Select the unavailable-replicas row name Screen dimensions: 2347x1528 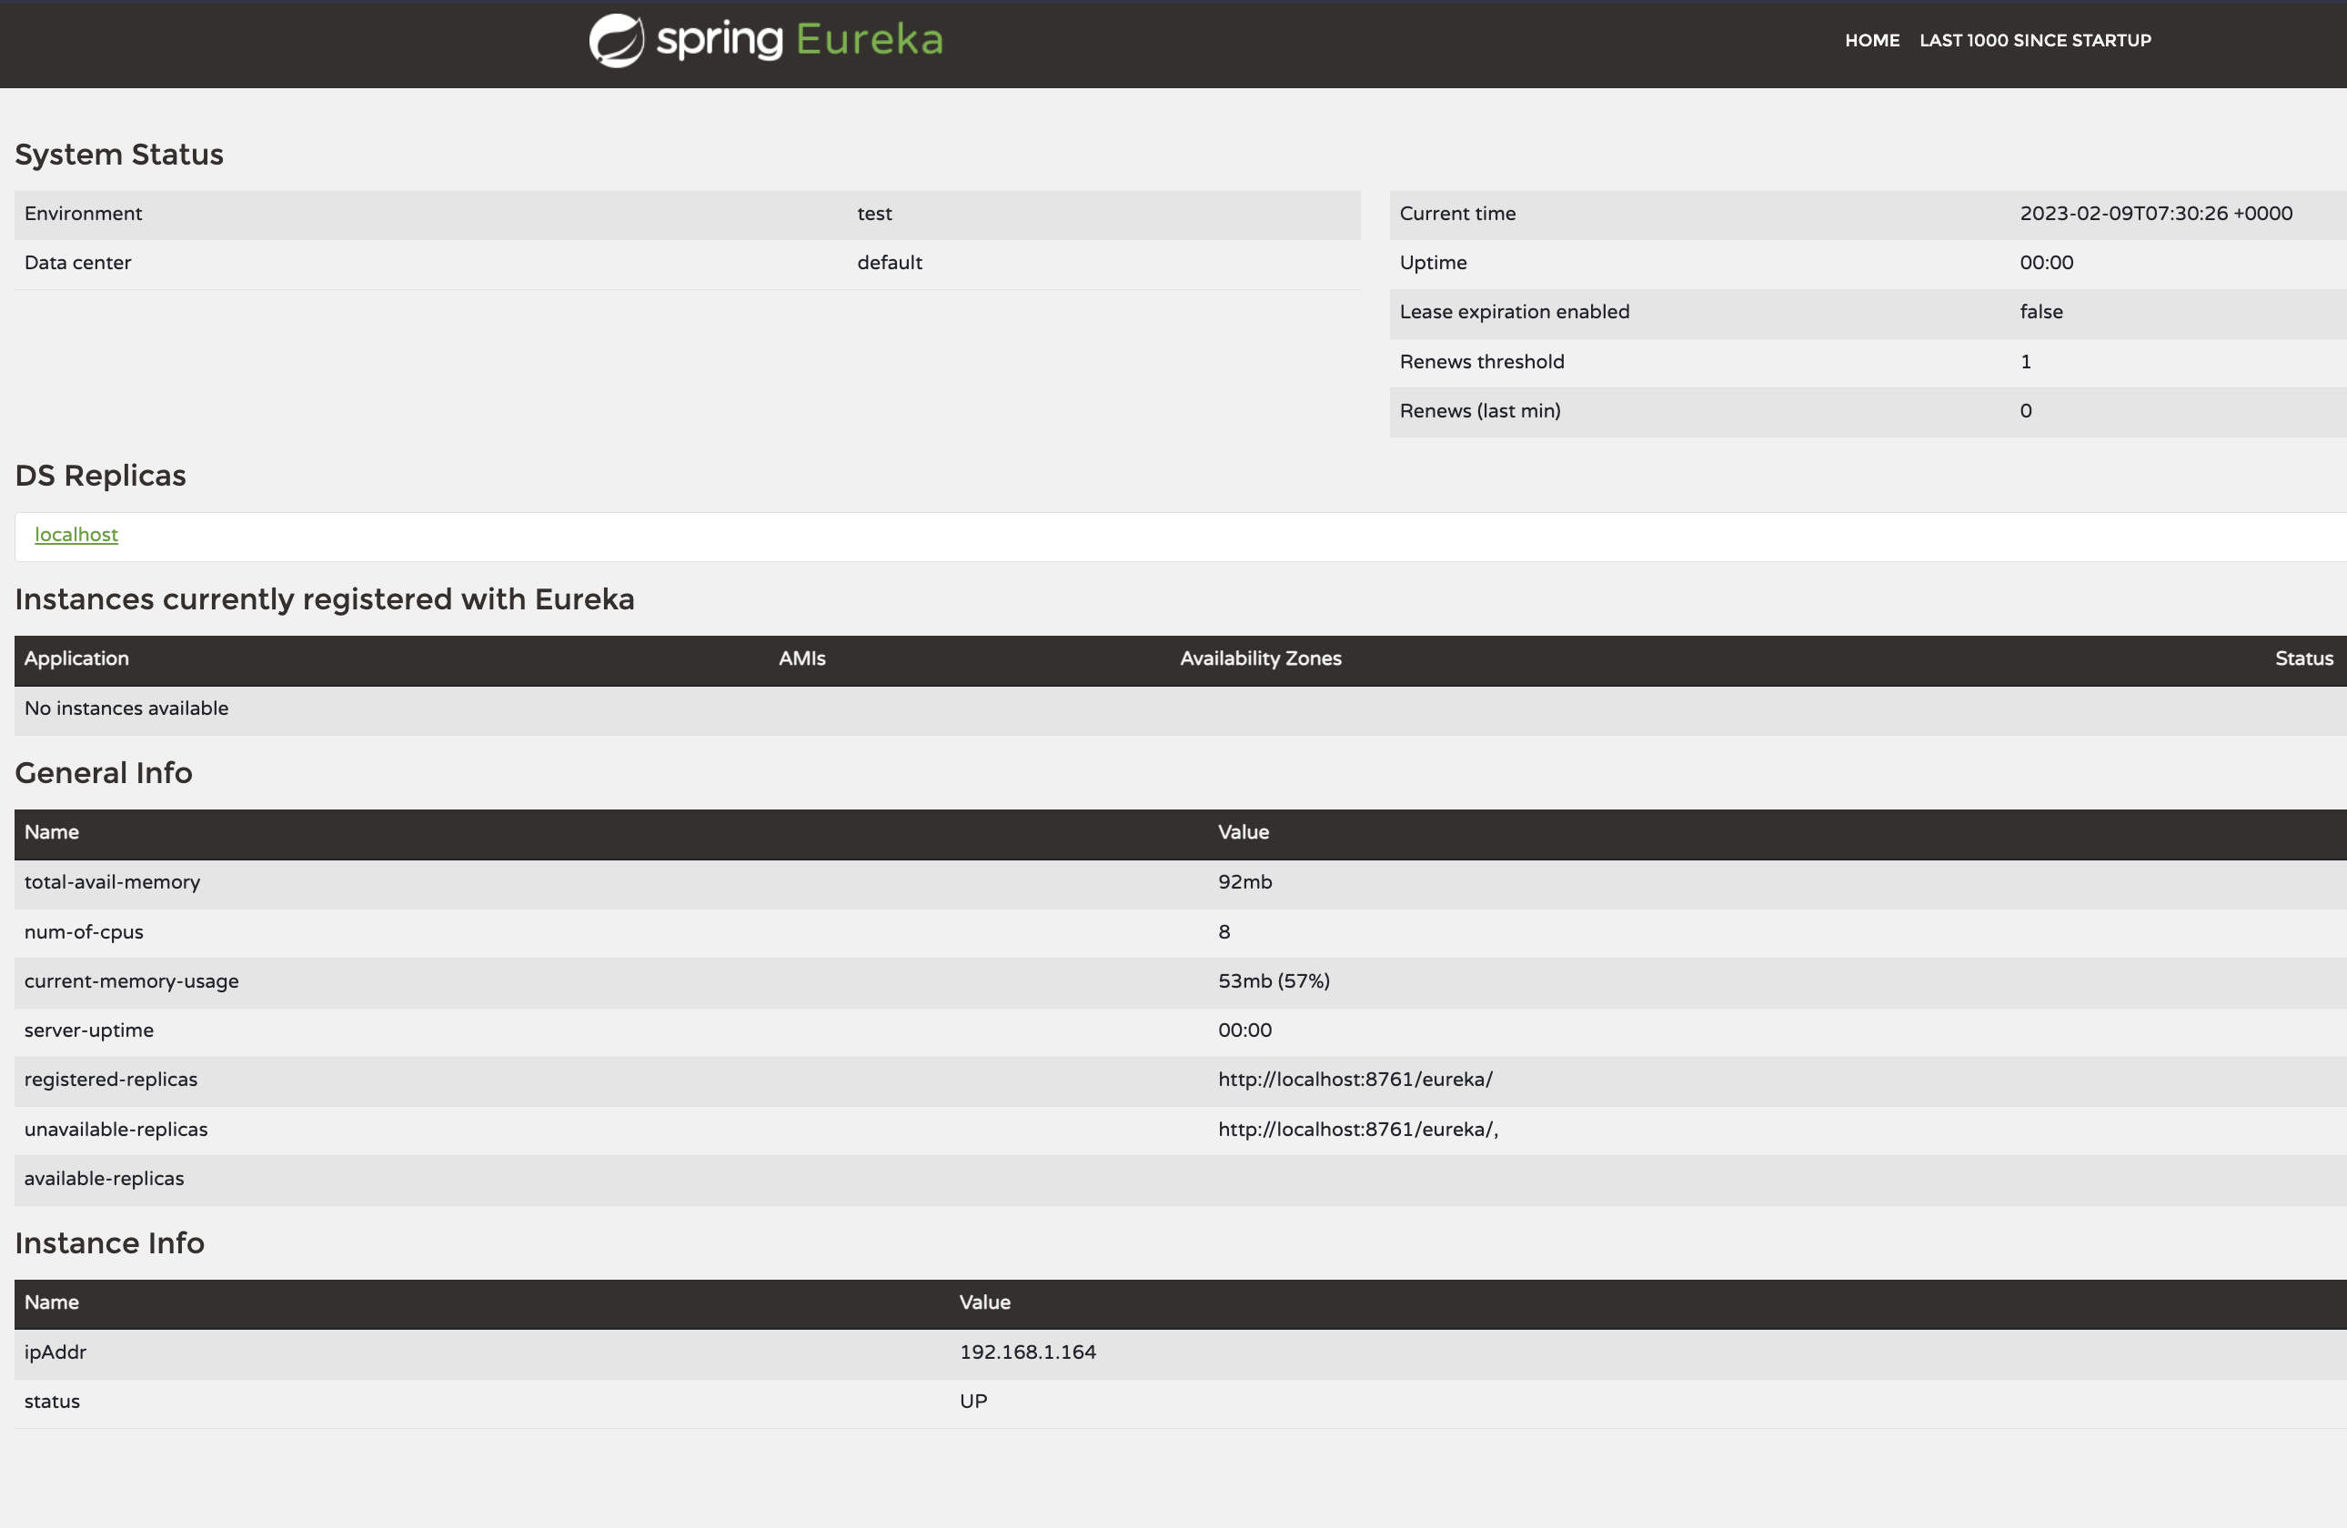pyautogui.click(x=116, y=1130)
